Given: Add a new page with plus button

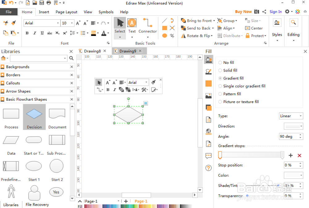Looking at the screenshot, I should 126,201.
